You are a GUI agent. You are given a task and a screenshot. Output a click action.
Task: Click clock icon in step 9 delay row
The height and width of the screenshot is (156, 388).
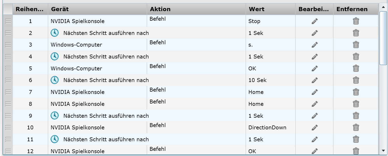pyautogui.click(x=54, y=116)
